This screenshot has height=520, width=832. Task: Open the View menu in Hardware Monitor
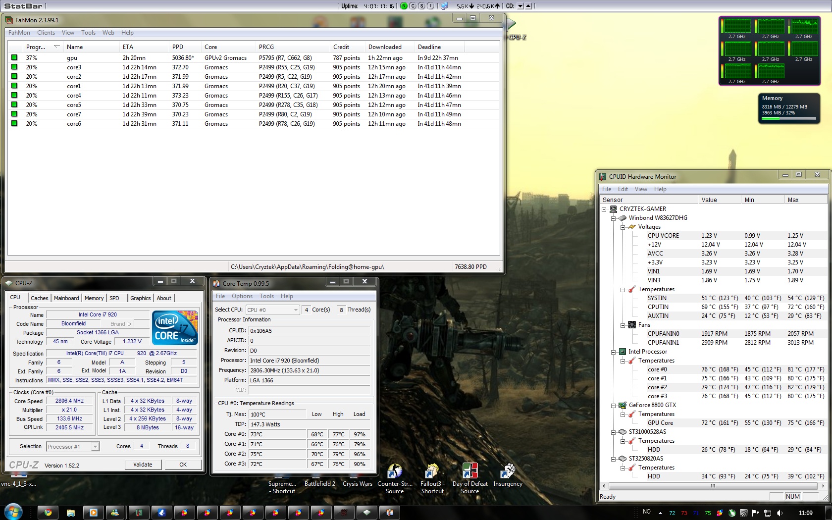641,189
